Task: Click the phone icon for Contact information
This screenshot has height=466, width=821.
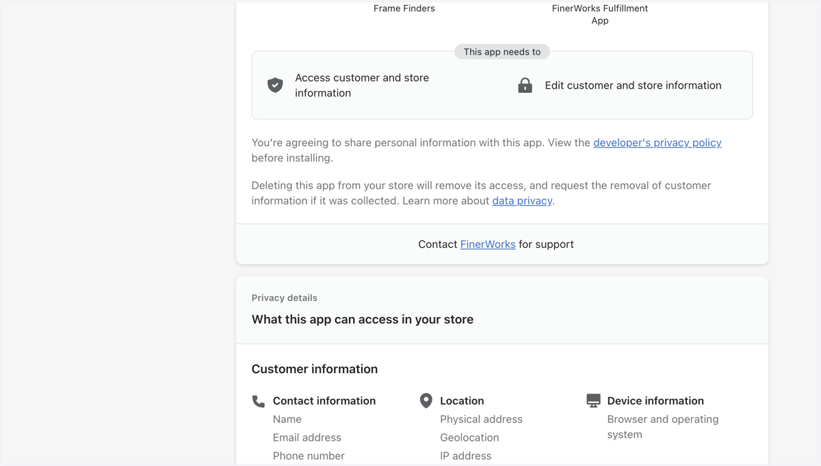Action: [259, 401]
